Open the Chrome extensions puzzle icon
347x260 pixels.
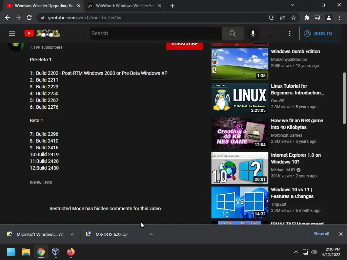(x=307, y=18)
